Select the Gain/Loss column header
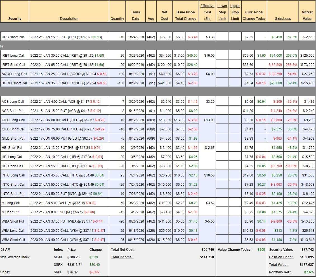 [283, 19]
